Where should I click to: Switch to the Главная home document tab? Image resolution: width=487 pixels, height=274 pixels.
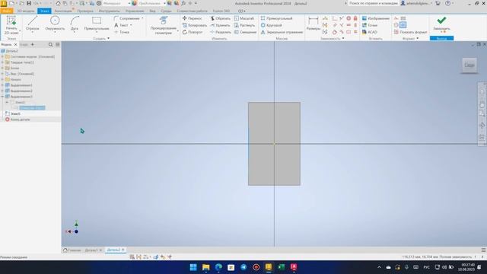pos(72,250)
